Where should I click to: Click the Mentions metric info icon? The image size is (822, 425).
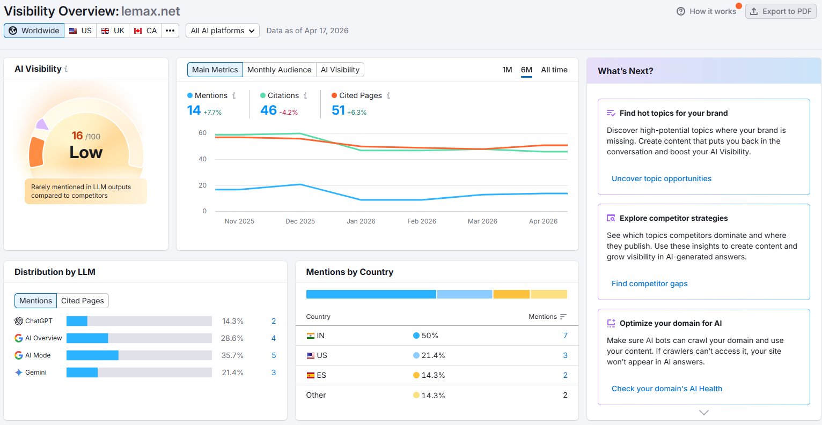coord(234,95)
